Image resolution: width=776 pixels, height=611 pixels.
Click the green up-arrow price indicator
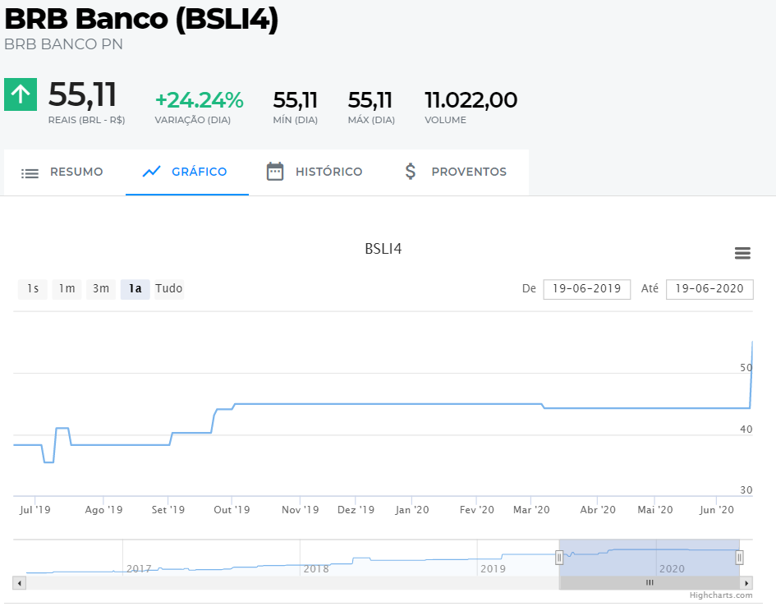pyautogui.click(x=21, y=94)
